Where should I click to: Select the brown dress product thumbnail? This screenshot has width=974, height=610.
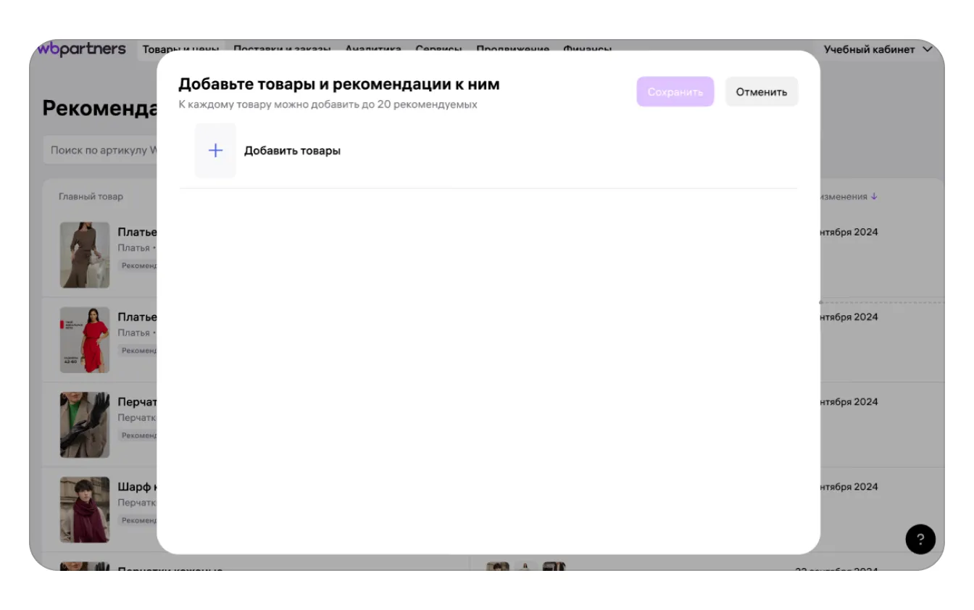coord(85,255)
